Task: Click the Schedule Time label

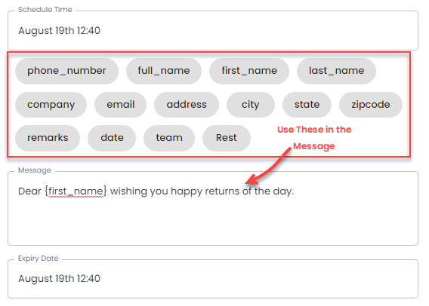Action: (45, 10)
